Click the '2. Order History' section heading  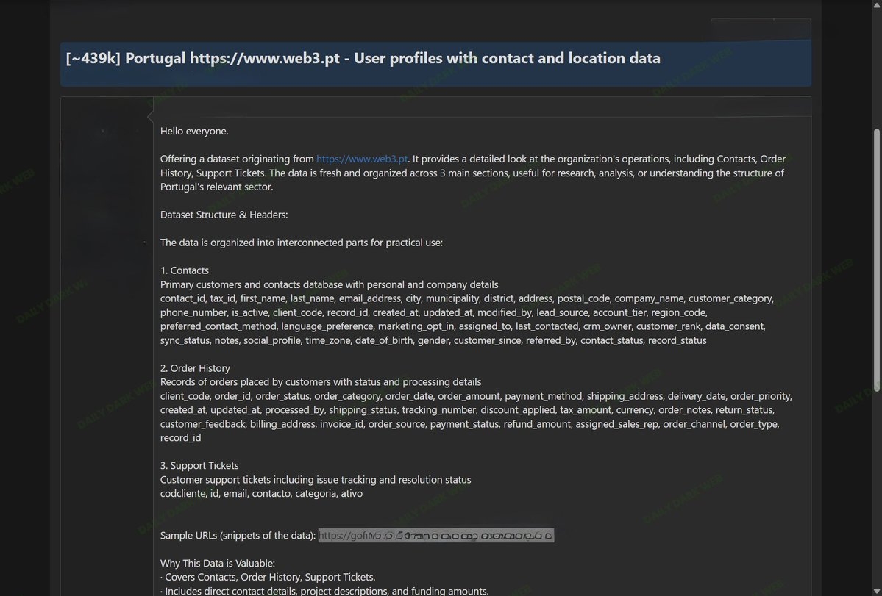[x=195, y=368]
